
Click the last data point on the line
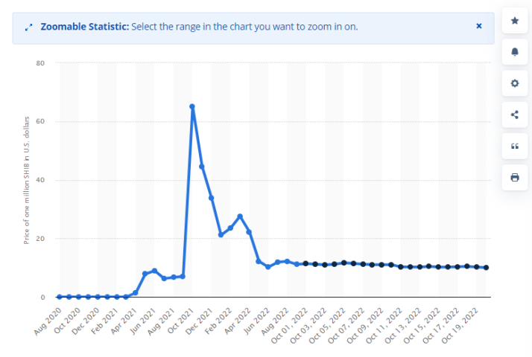(487, 268)
